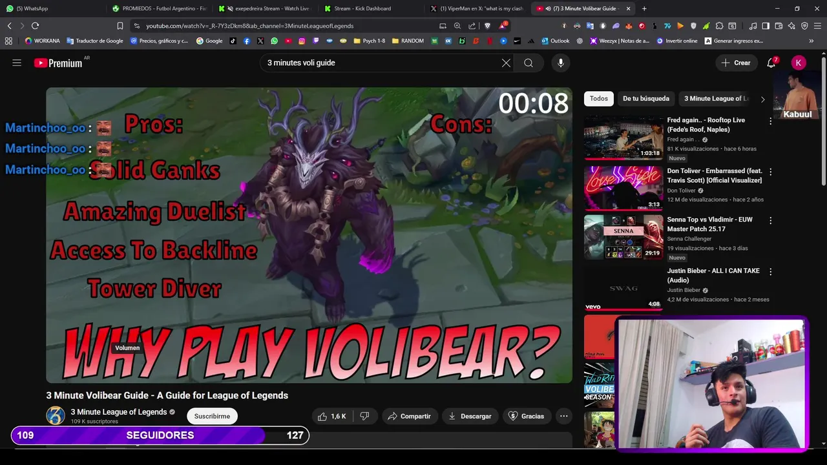This screenshot has height=465, width=827.
Task: Go back in browser history
Action: pos(9,26)
